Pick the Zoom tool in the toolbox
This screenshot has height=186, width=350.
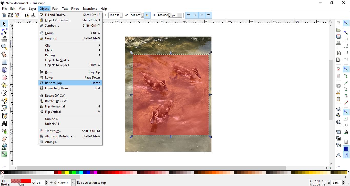point(4,47)
